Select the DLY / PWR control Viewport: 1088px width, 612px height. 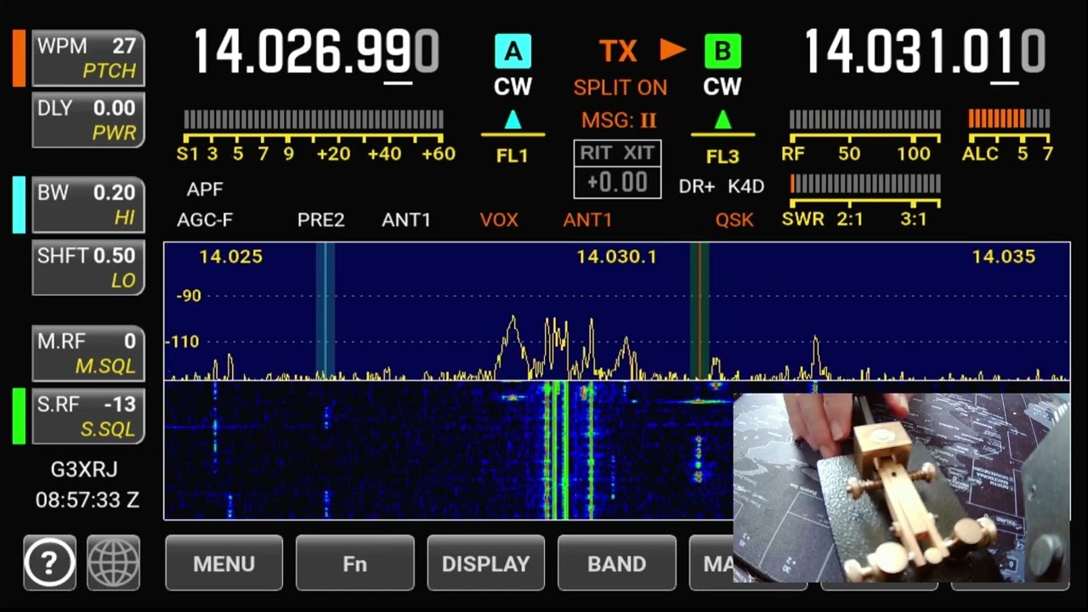click(x=88, y=120)
